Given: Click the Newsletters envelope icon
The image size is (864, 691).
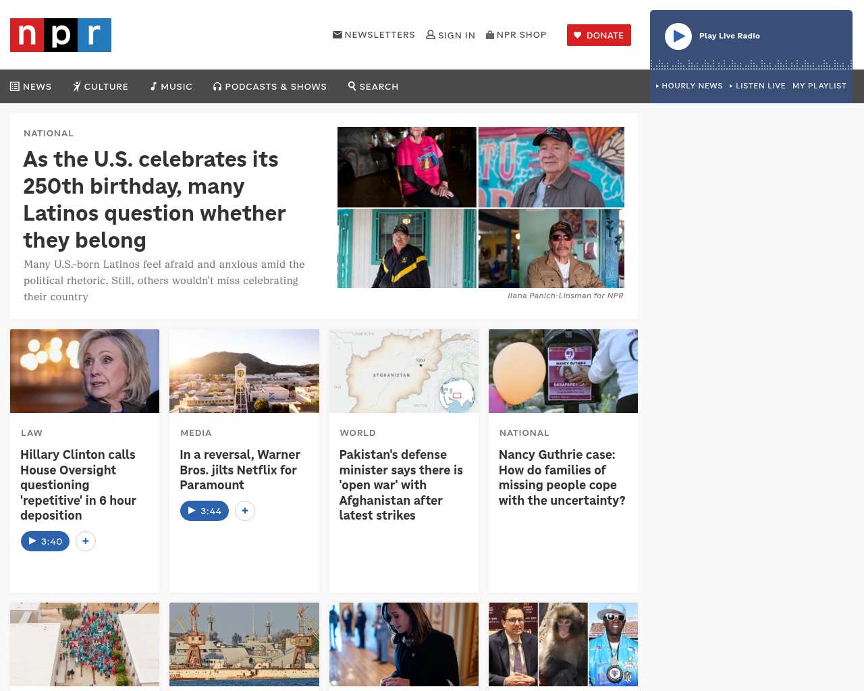Looking at the screenshot, I should (x=337, y=34).
